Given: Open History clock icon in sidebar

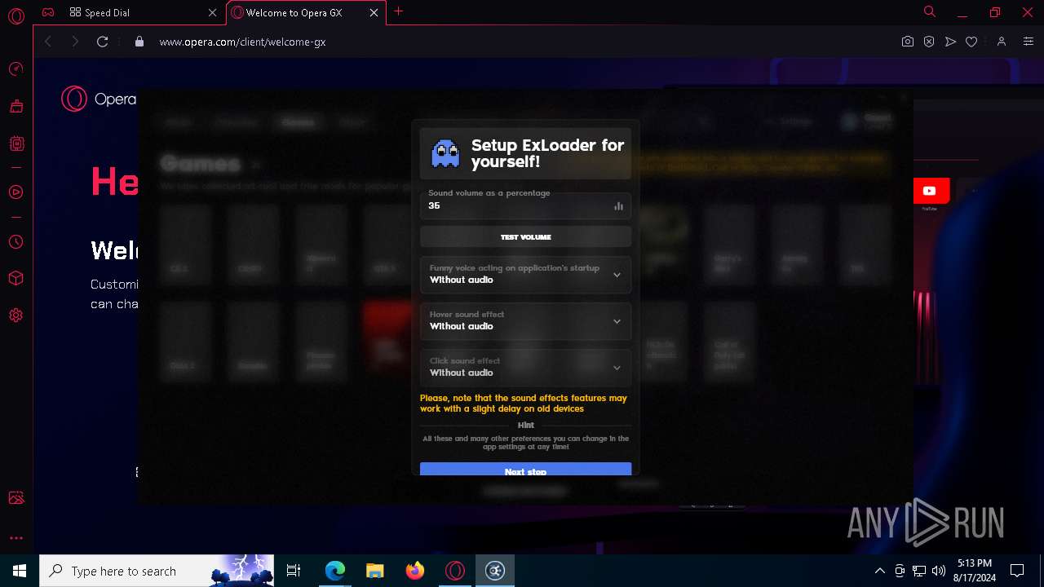Looking at the screenshot, I should coord(15,242).
